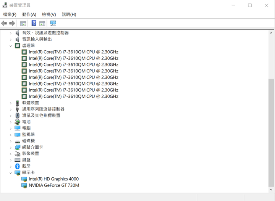Viewport: 275px width, 201px height.
Task: Expand the 音效、視訊及遊戲控制器 node
Action: tap(11, 33)
